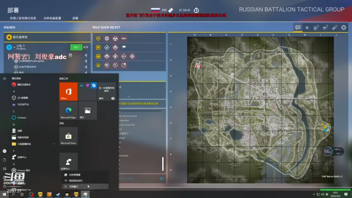Mute the first squad member speaker icon
This screenshot has width=352, height=198.
86,55
